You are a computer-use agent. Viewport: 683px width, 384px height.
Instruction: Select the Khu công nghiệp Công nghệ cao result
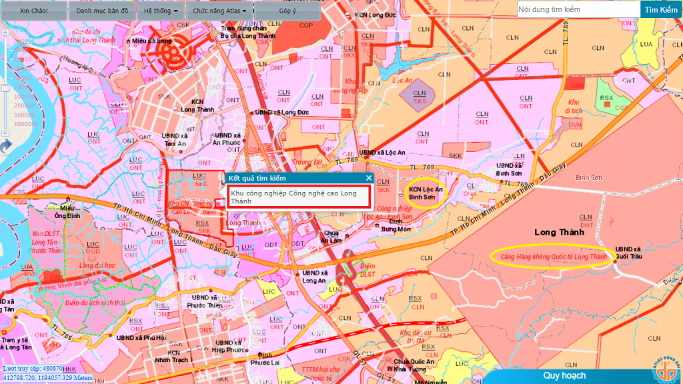click(293, 197)
